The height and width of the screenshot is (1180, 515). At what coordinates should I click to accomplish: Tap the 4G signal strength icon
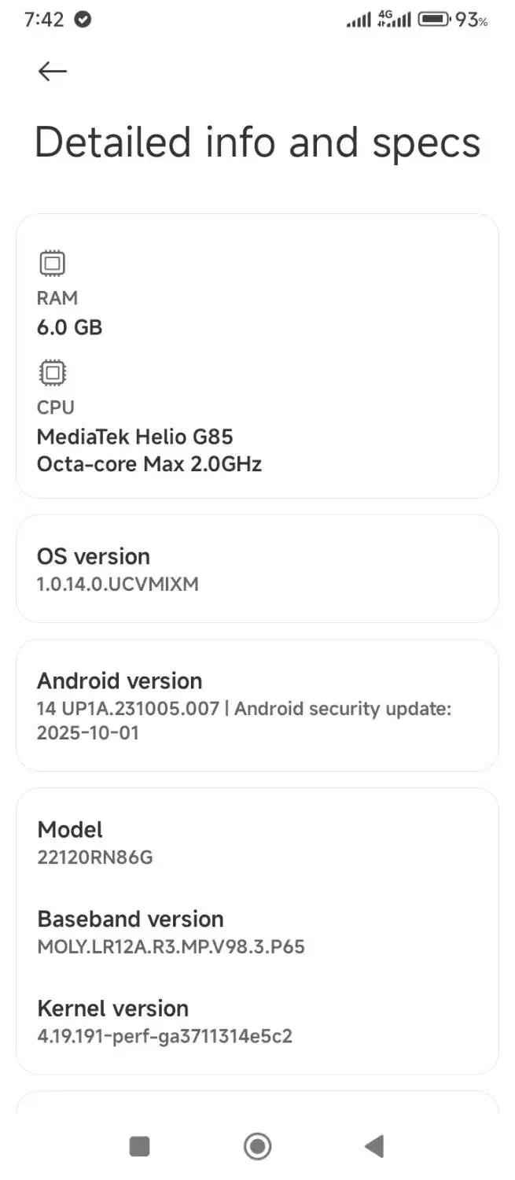click(x=395, y=19)
